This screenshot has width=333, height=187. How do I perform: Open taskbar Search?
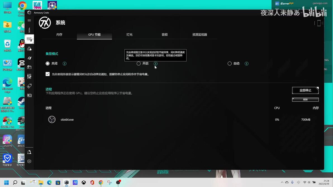click(x=15, y=182)
